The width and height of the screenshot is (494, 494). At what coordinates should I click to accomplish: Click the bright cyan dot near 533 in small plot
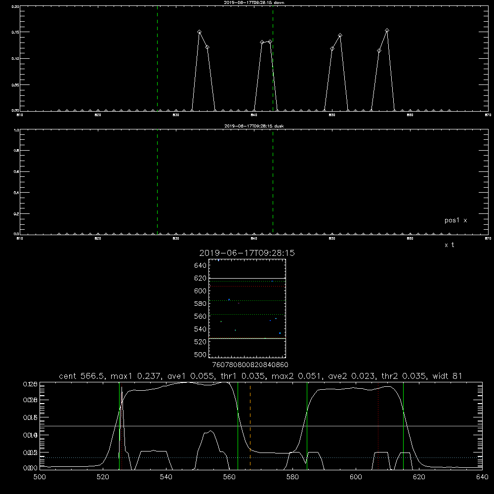click(280, 333)
